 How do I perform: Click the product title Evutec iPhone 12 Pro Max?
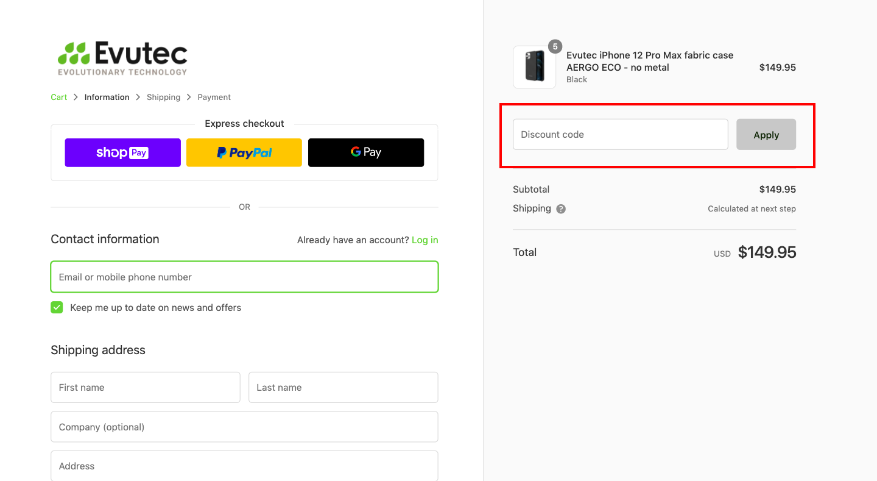(650, 61)
